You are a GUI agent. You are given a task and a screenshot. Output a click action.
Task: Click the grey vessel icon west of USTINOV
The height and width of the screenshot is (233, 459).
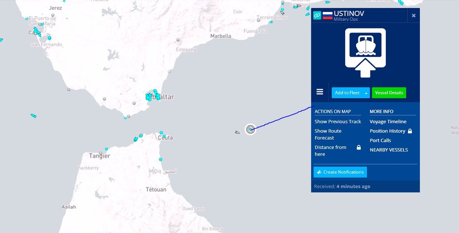coord(237,132)
